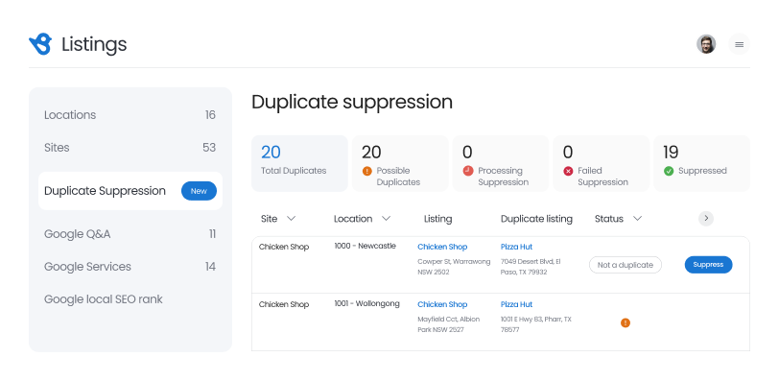Select the Possible Duplicates card

point(400,163)
